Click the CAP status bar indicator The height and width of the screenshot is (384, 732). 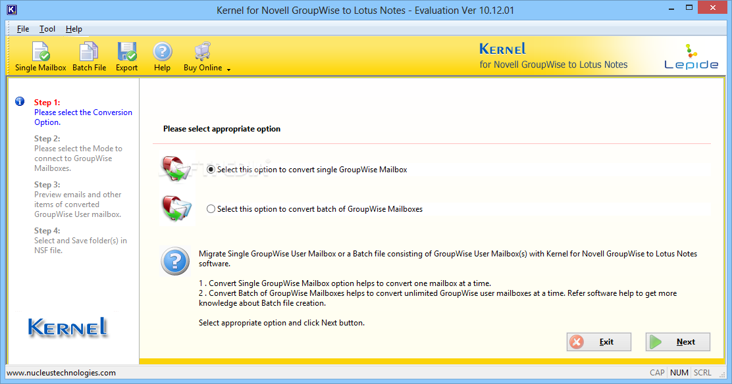pos(657,373)
